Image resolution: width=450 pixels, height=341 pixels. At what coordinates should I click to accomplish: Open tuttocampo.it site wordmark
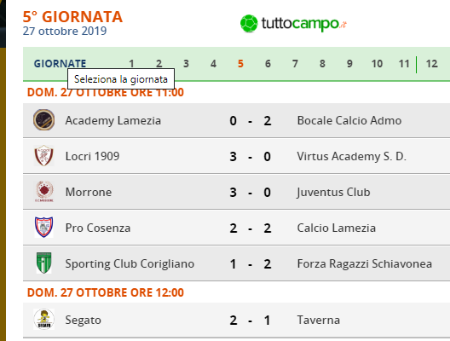tap(304, 24)
